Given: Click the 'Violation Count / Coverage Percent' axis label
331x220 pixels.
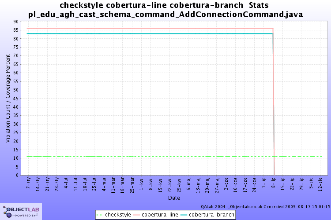Looking at the screenshot, I should [8, 98].
